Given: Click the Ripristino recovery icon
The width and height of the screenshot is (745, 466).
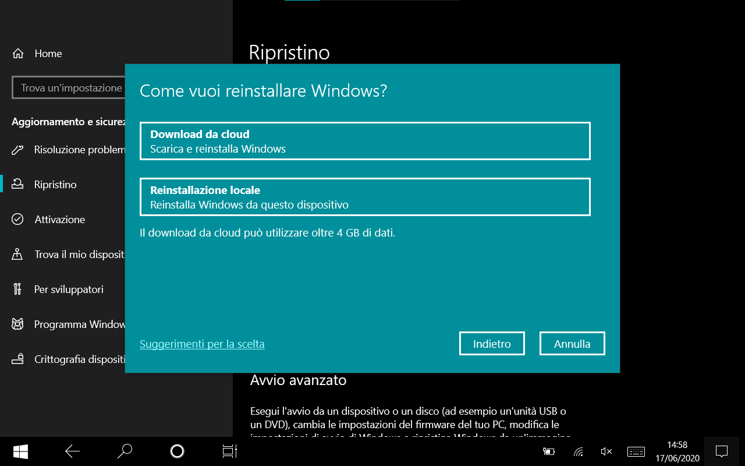Looking at the screenshot, I should pos(17,185).
